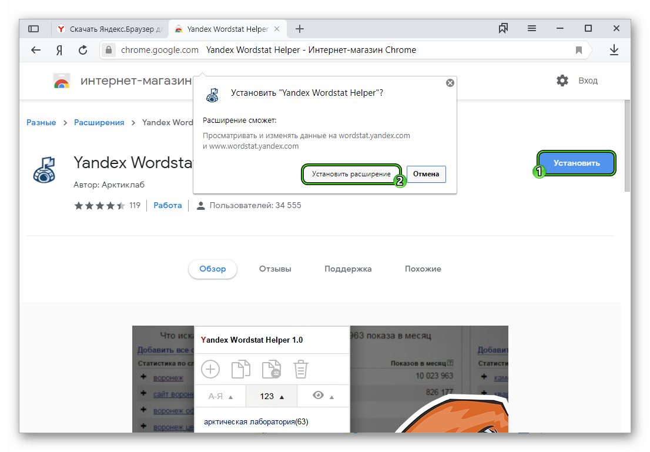Viewport: 650px width, 452px height.
Task: Reload the current page
Action: (x=82, y=50)
